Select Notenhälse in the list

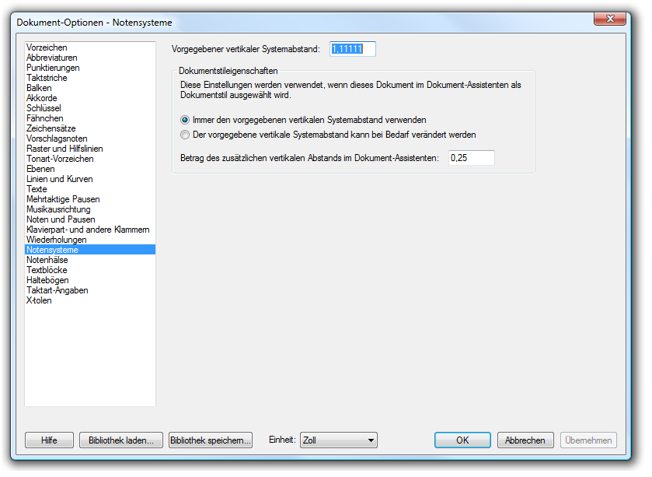tap(90, 260)
